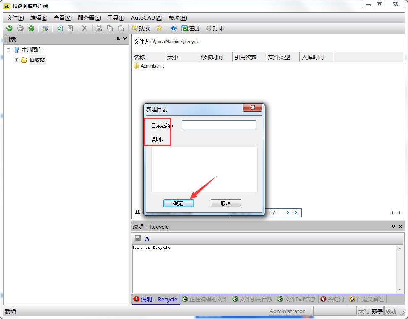
Task: Click the 目录名称 input field
Action: coord(219,124)
